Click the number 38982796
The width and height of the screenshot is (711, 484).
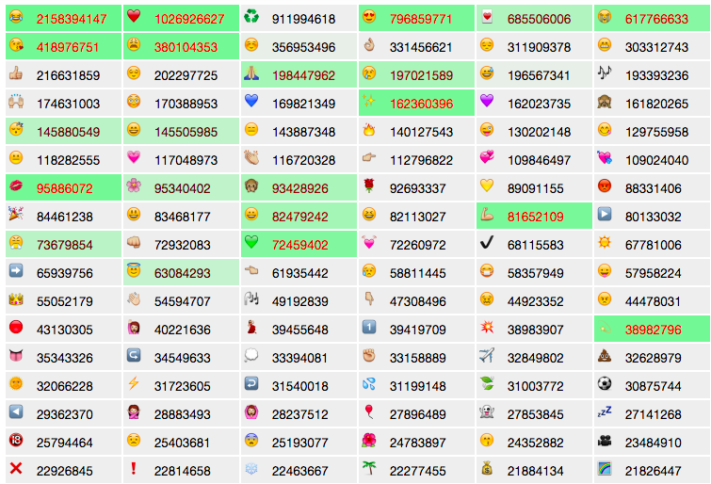click(653, 330)
